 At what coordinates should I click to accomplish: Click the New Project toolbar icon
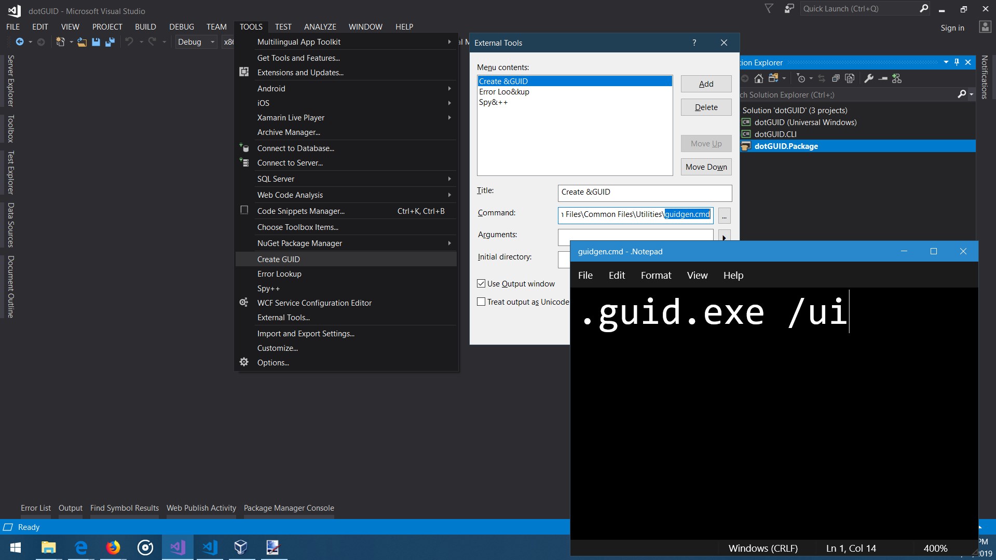click(x=60, y=42)
